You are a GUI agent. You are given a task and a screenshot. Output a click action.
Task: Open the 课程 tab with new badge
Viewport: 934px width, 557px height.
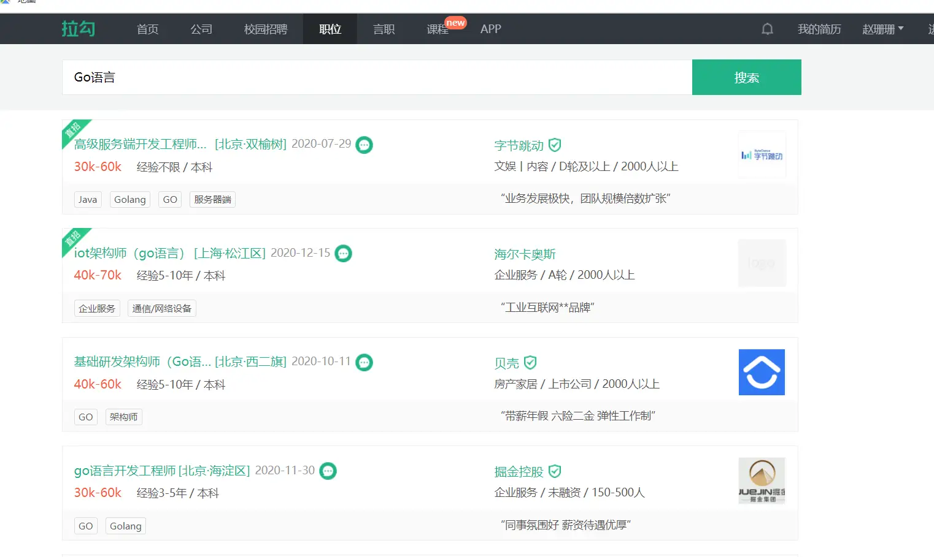(438, 29)
